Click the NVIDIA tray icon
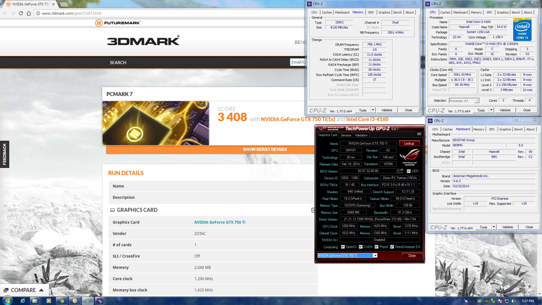The height and width of the screenshot is (305, 542). point(486,301)
